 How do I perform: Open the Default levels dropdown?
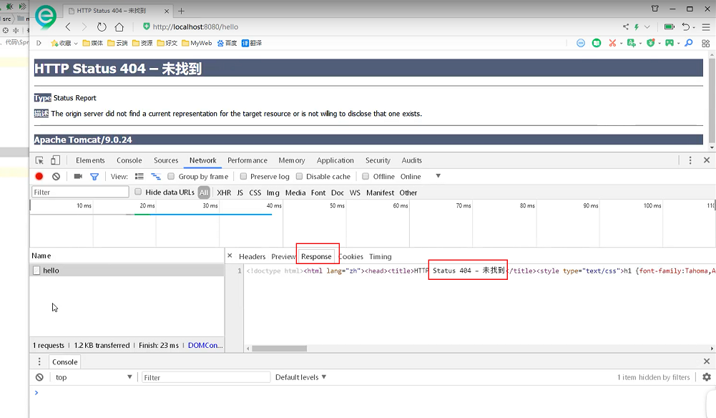click(301, 377)
